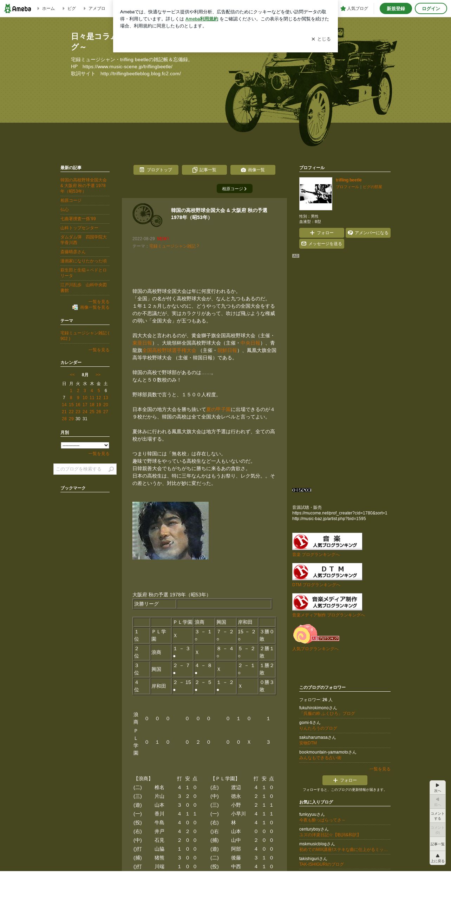Click the blog search input field
This screenshot has height=903, width=451.
(x=80, y=469)
